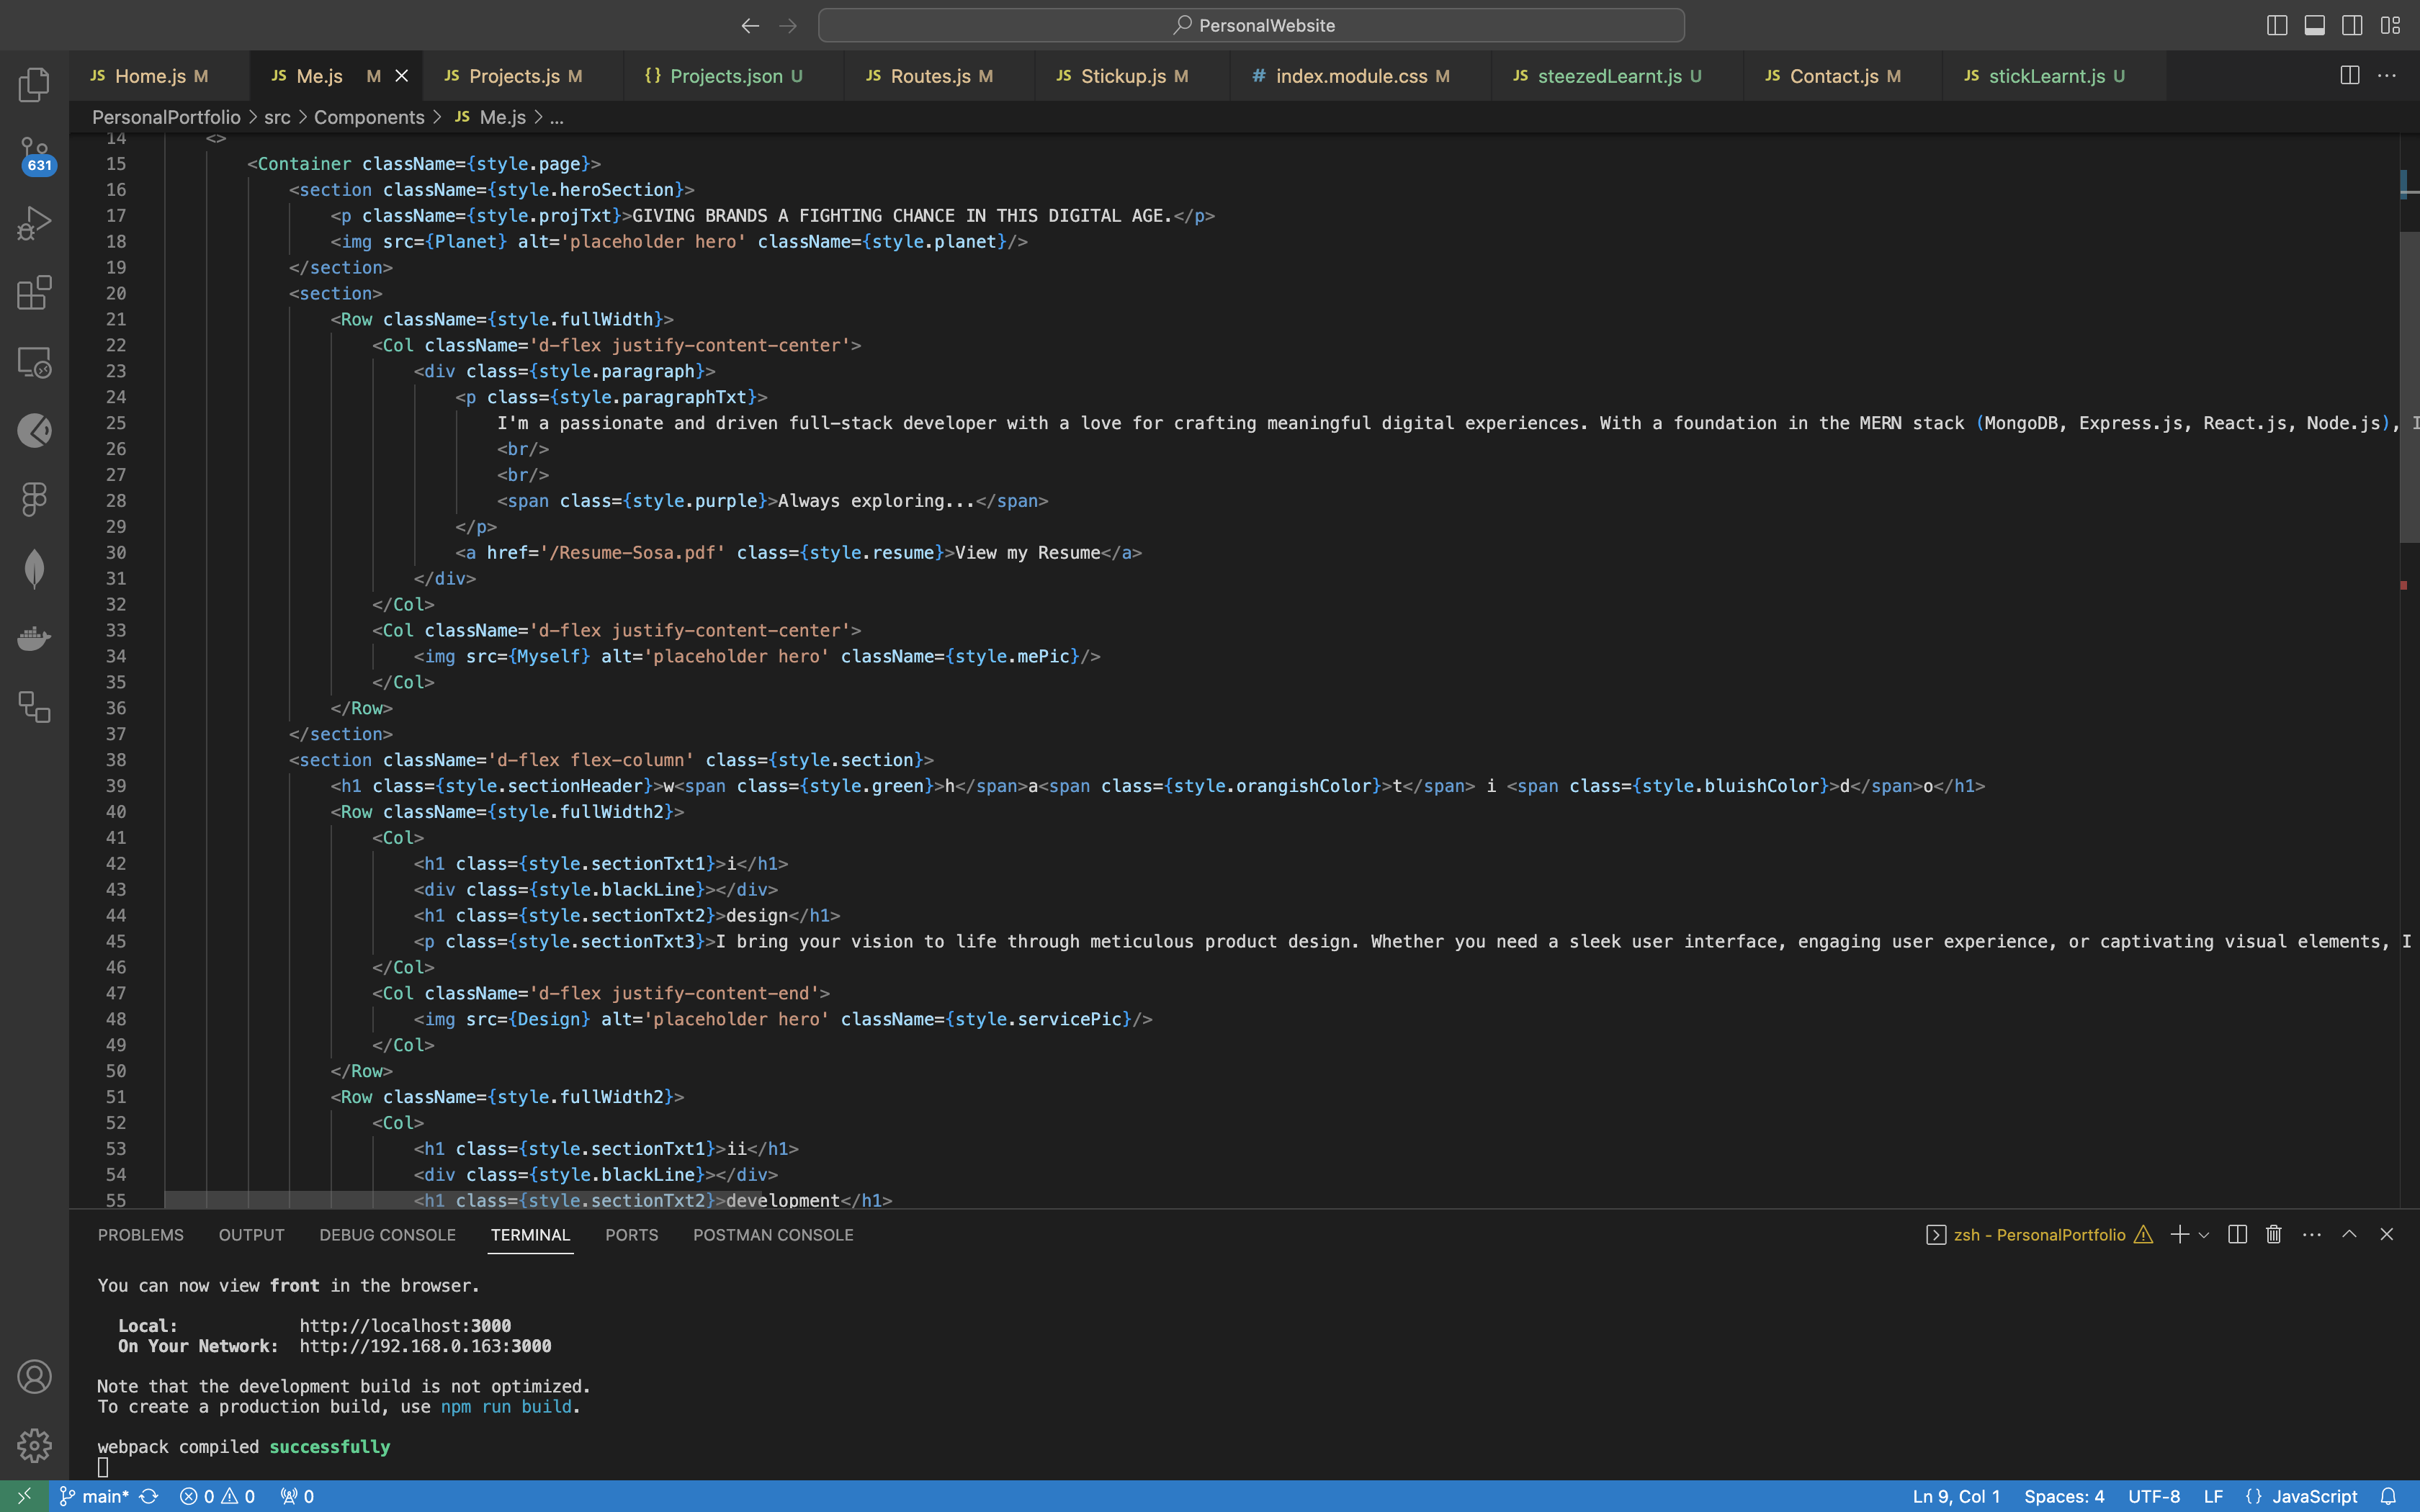Open the POSTMAN CONSOLE panel tab
This screenshot has height=1512, width=2420.
click(773, 1235)
